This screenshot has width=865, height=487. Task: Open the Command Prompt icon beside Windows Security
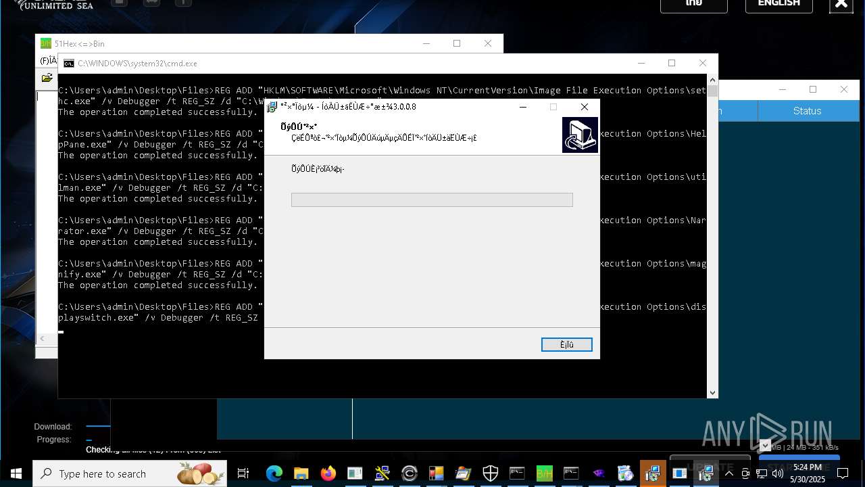[517, 473]
